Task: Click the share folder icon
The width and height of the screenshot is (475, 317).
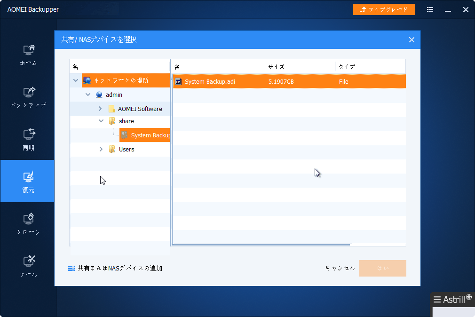Action: 112,121
